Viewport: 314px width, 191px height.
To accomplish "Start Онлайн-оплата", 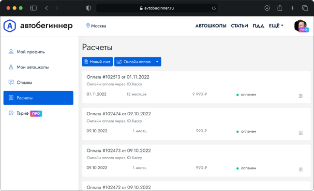I will [134, 62].
